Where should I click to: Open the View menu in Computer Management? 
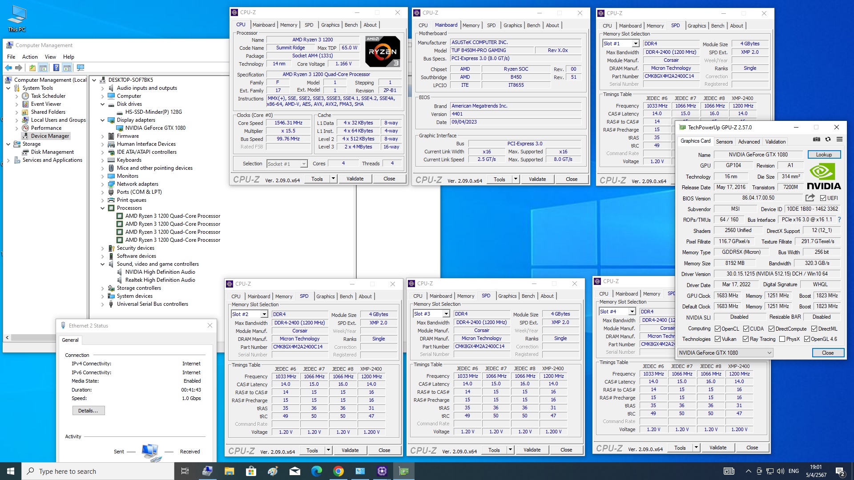[x=50, y=57]
